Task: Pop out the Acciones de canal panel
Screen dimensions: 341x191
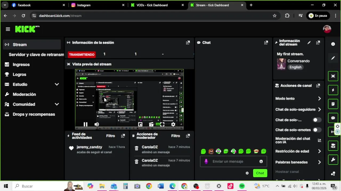Action: tap(318, 85)
